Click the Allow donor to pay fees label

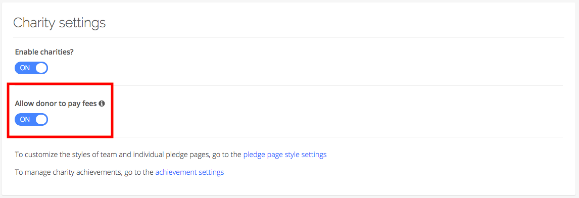[x=56, y=104]
